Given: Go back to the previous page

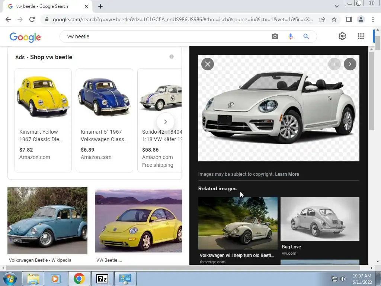Looking at the screenshot, I should [x=8, y=19].
